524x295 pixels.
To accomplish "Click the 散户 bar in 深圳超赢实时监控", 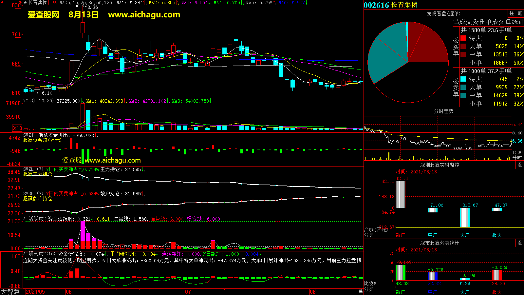I will pyautogui.click(x=401, y=194).
